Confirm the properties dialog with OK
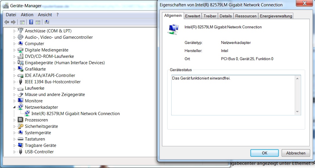 [264, 153]
